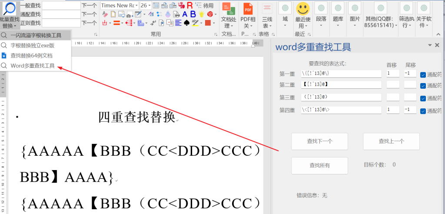
Task: Click the return arrow line-break icon
Action: click(153, 23)
